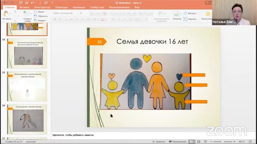Click the Increase font size icon
Viewport: 257px width, 144px height.
(92, 13)
